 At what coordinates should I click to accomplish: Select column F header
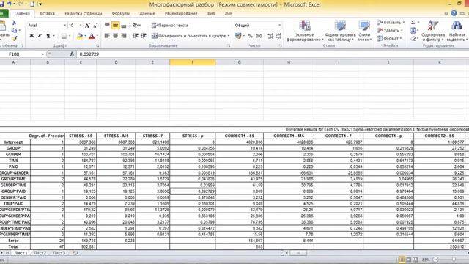192,62
